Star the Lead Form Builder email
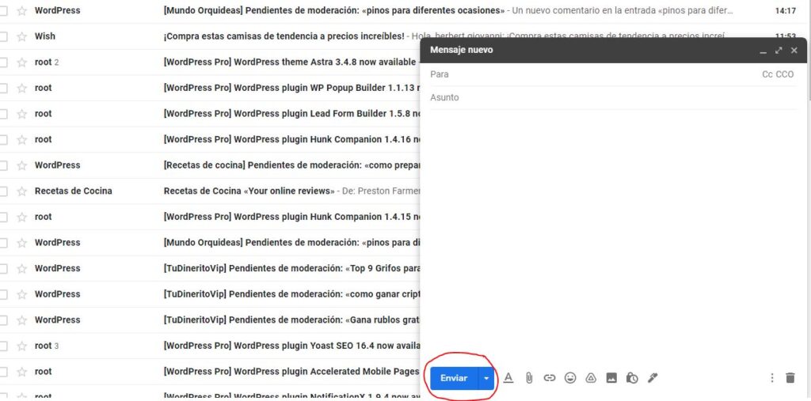 click(21, 114)
